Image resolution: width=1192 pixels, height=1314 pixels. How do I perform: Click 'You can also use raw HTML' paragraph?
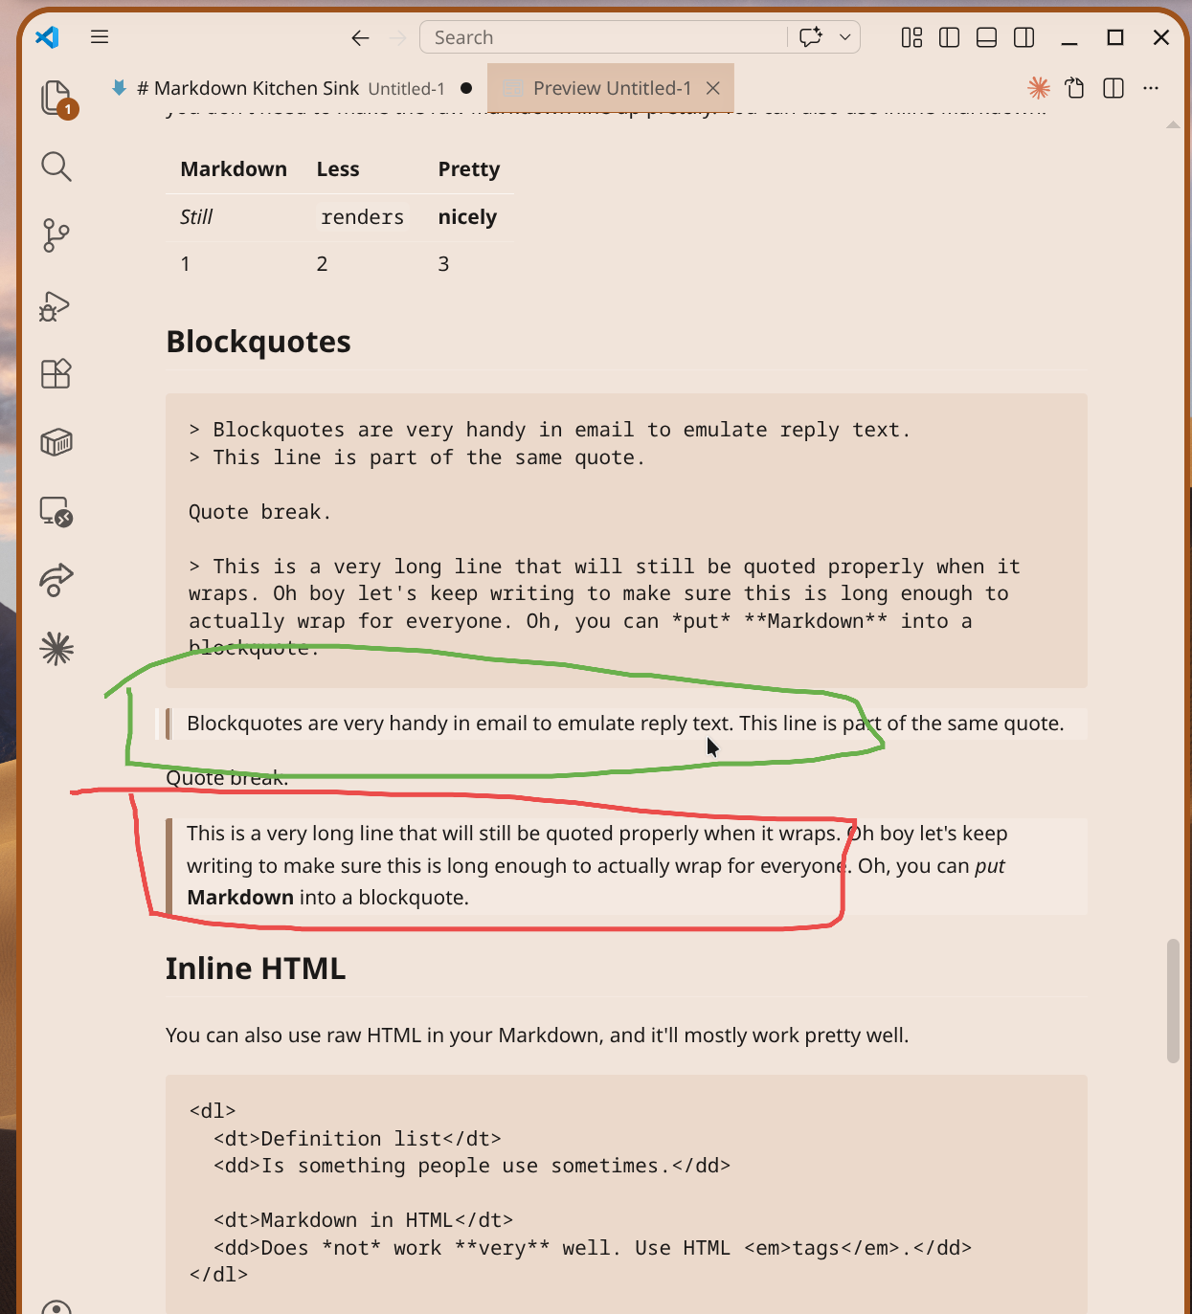pyautogui.click(x=537, y=1036)
